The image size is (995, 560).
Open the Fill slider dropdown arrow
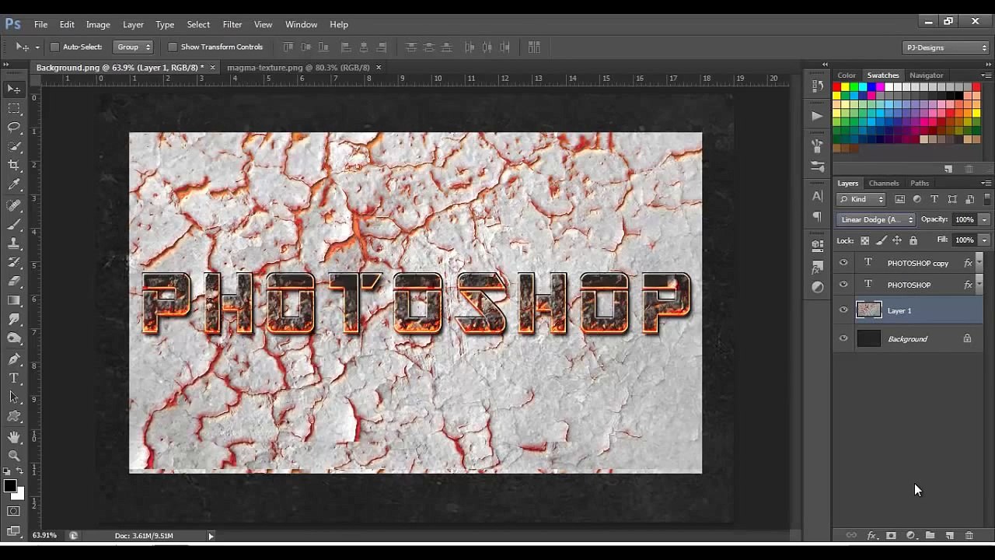984,240
